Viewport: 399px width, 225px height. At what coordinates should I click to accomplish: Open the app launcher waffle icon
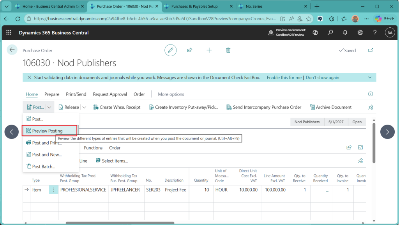pyautogui.click(x=9, y=33)
